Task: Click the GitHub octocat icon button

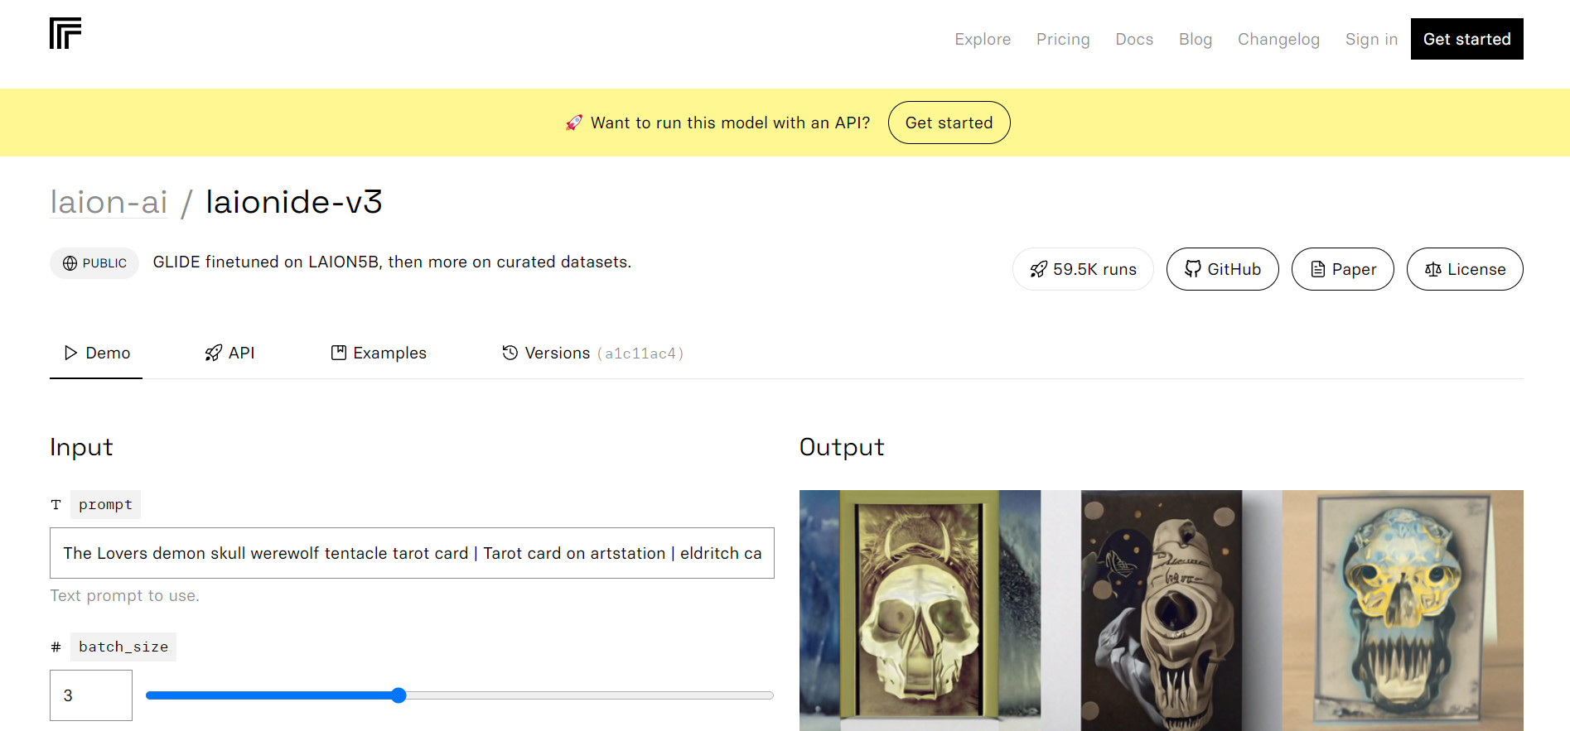Action: 1192,269
